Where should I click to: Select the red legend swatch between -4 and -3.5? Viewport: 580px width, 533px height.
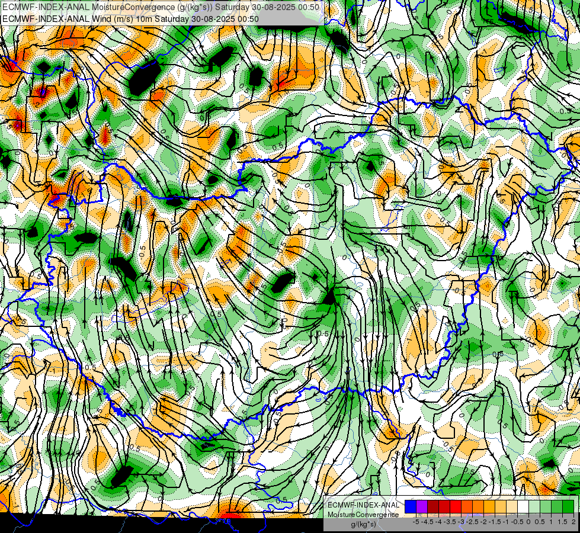444,506
